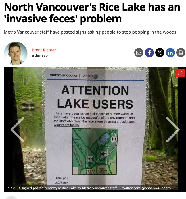Click the article headline about Rice Lake
186x199 pixels.
pyautogui.click(x=92, y=13)
